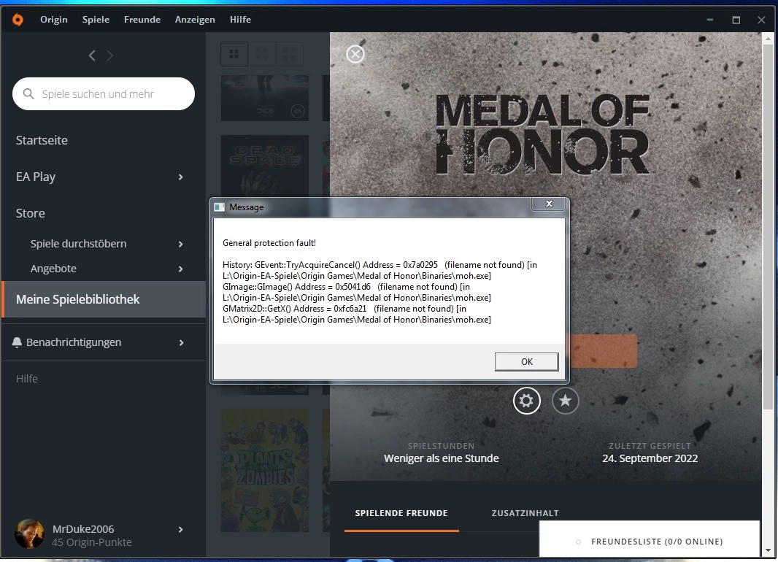Click the scrollbar up arrow
Viewport: 778px width, 562px height.
coord(768,38)
